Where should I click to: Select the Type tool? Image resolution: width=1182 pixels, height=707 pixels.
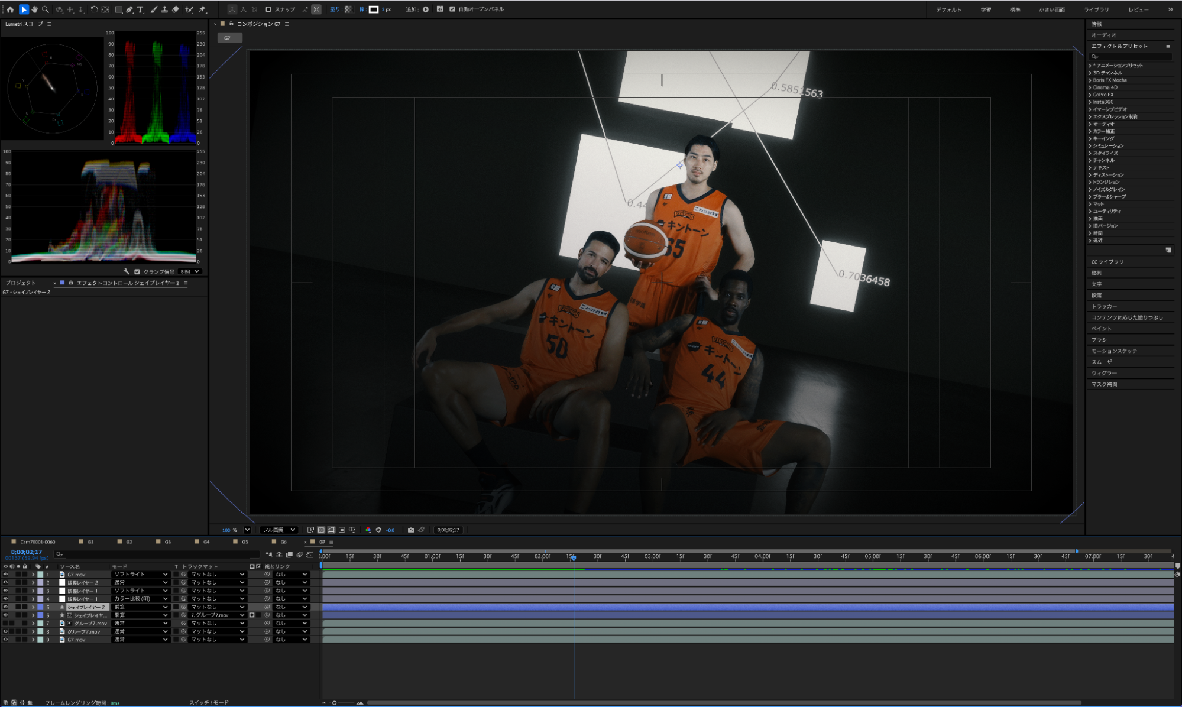point(140,9)
